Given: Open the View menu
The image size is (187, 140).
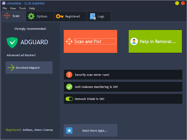Looking at the screenshot, I should (x=13, y=8).
